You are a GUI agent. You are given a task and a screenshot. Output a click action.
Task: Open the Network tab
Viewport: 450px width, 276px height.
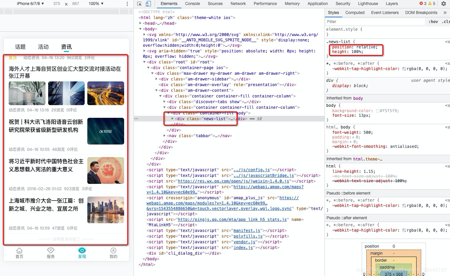(x=238, y=4)
